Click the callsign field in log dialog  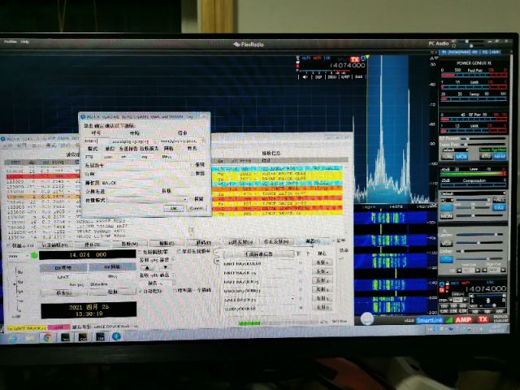tap(96, 141)
